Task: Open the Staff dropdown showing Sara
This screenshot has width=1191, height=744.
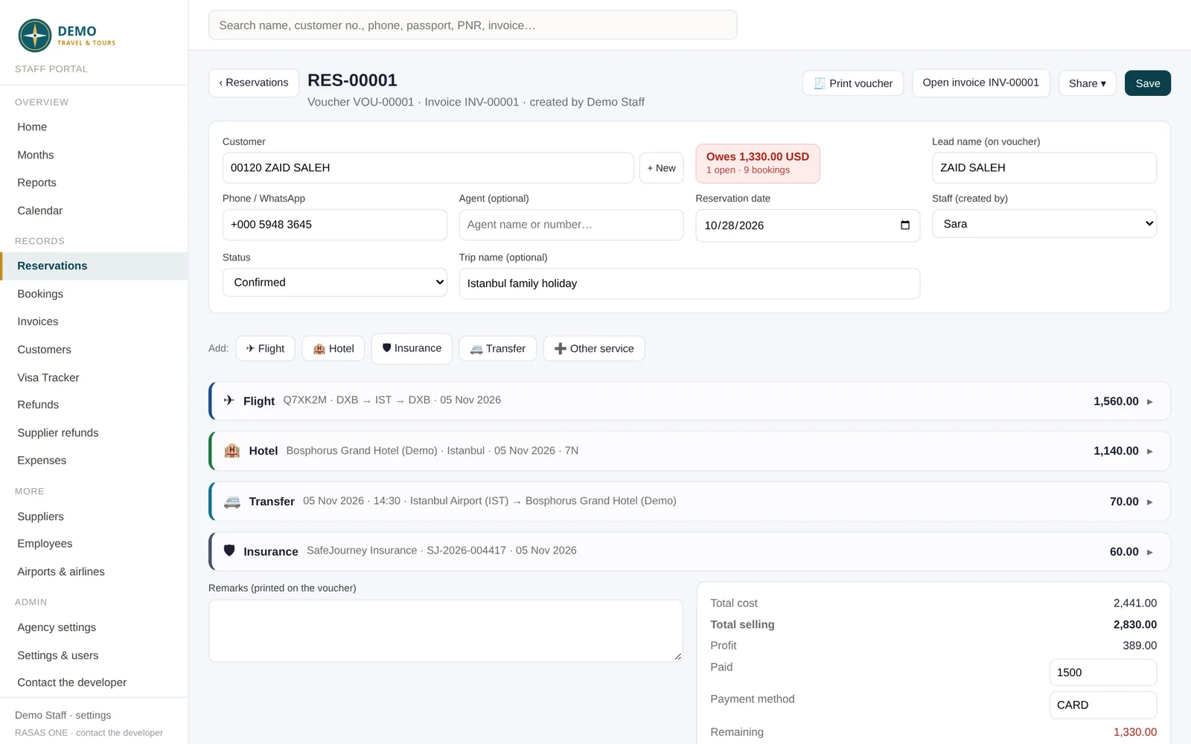Action: (1044, 224)
